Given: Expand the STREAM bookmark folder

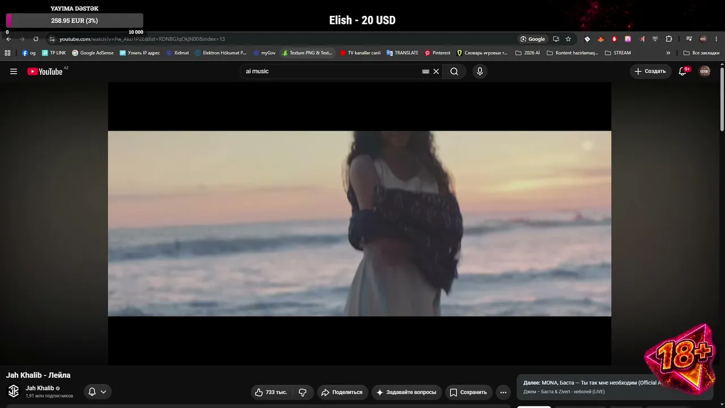Looking at the screenshot, I should pyautogui.click(x=617, y=53).
